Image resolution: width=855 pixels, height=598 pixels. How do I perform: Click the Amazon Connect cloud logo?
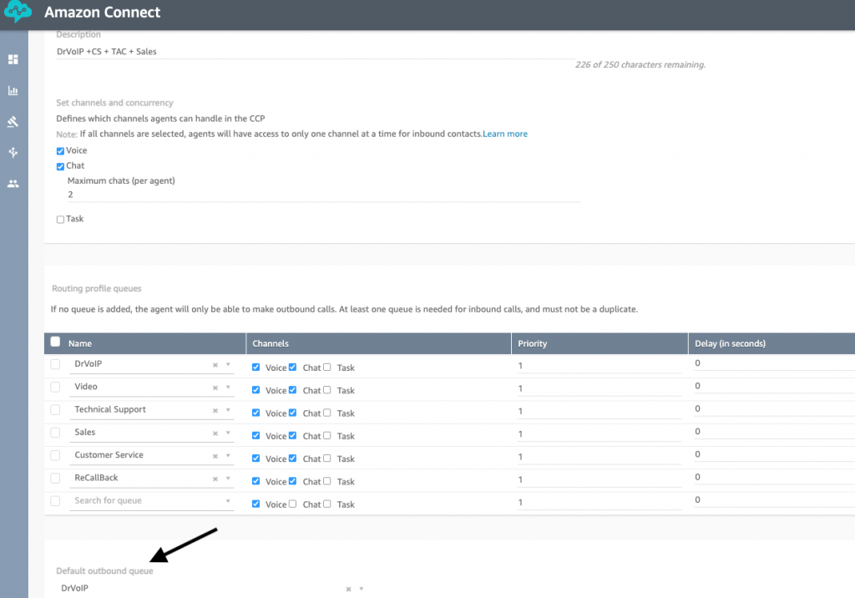tap(18, 11)
